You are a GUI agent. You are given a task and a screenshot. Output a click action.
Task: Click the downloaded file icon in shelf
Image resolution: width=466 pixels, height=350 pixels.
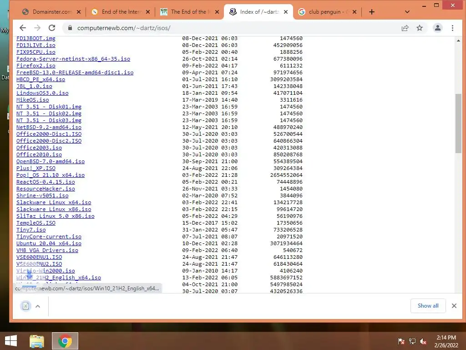click(26, 306)
